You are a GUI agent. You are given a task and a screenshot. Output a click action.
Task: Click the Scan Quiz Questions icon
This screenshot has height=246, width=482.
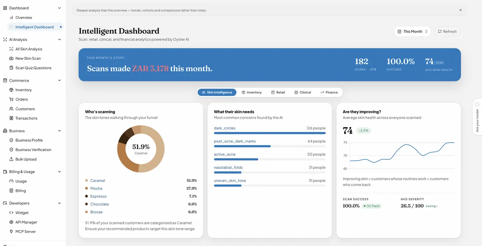point(11,68)
